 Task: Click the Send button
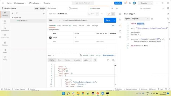tap(108, 20)
